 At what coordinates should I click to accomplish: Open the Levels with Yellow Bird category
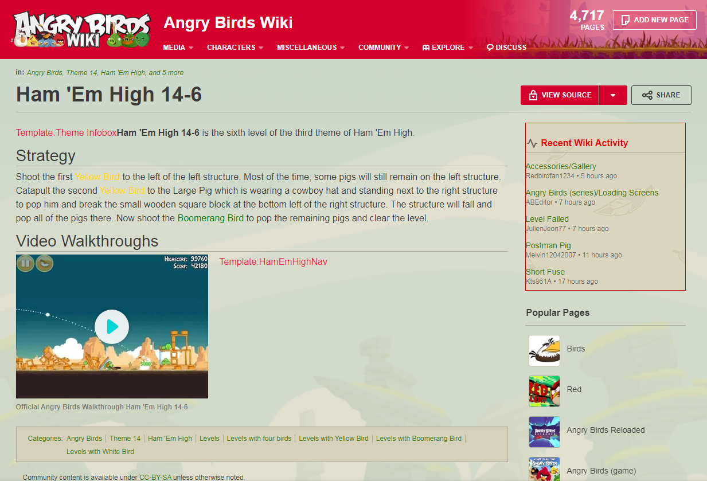[x=334, y=439]
